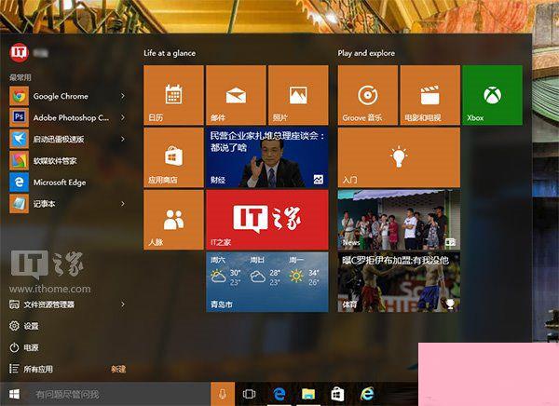Open the 邮件 mail tile
Image resolution: width=559 pixels, height=406 pixels.
236,95
